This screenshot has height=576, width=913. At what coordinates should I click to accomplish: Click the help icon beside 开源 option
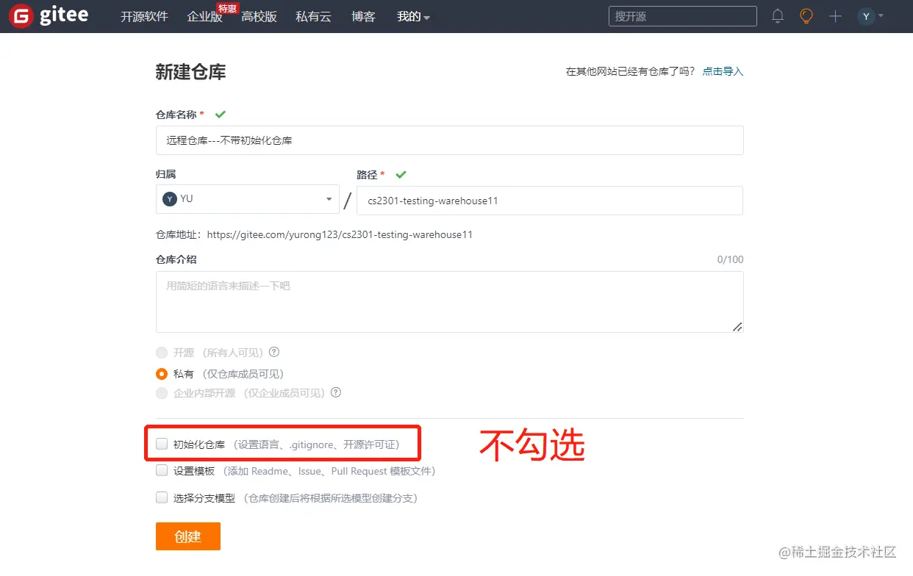(x=273, y=353)
